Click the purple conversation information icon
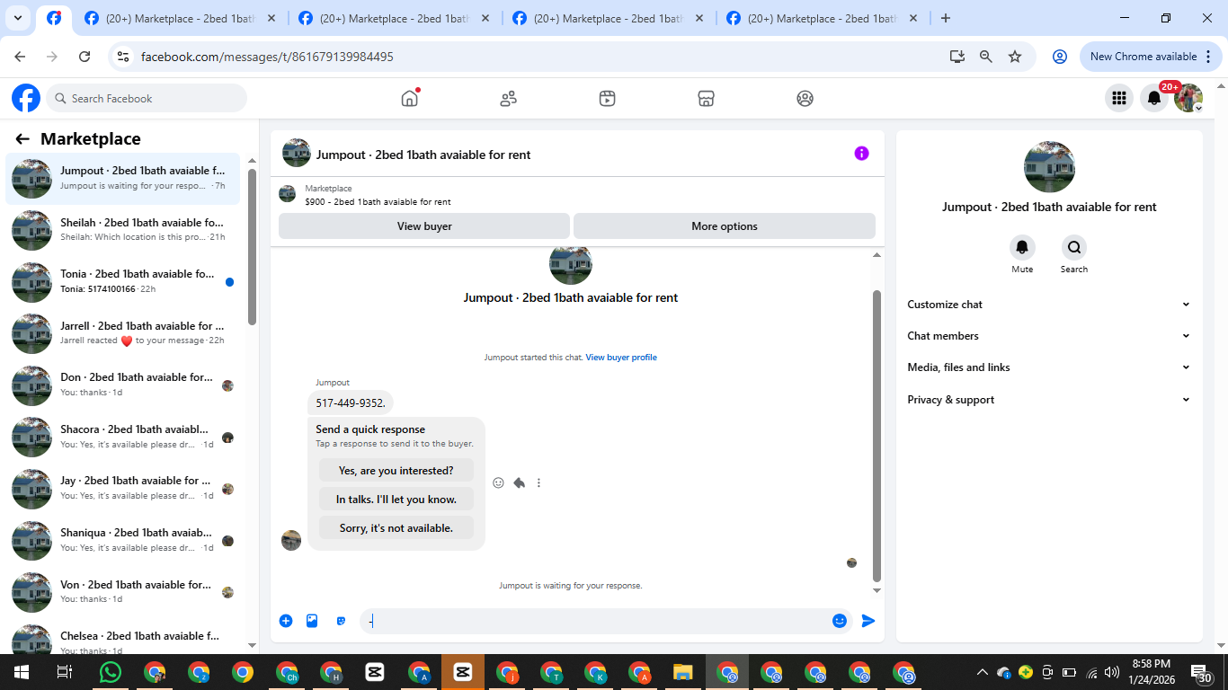Image resolution: width=1228 pixels, height=690 pixels. coord(861,154)
